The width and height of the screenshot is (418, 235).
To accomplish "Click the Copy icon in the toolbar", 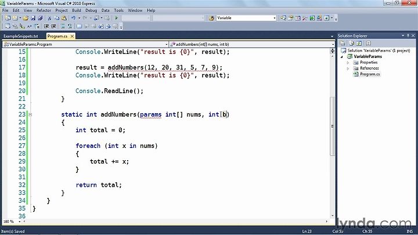I will [57, 18].
